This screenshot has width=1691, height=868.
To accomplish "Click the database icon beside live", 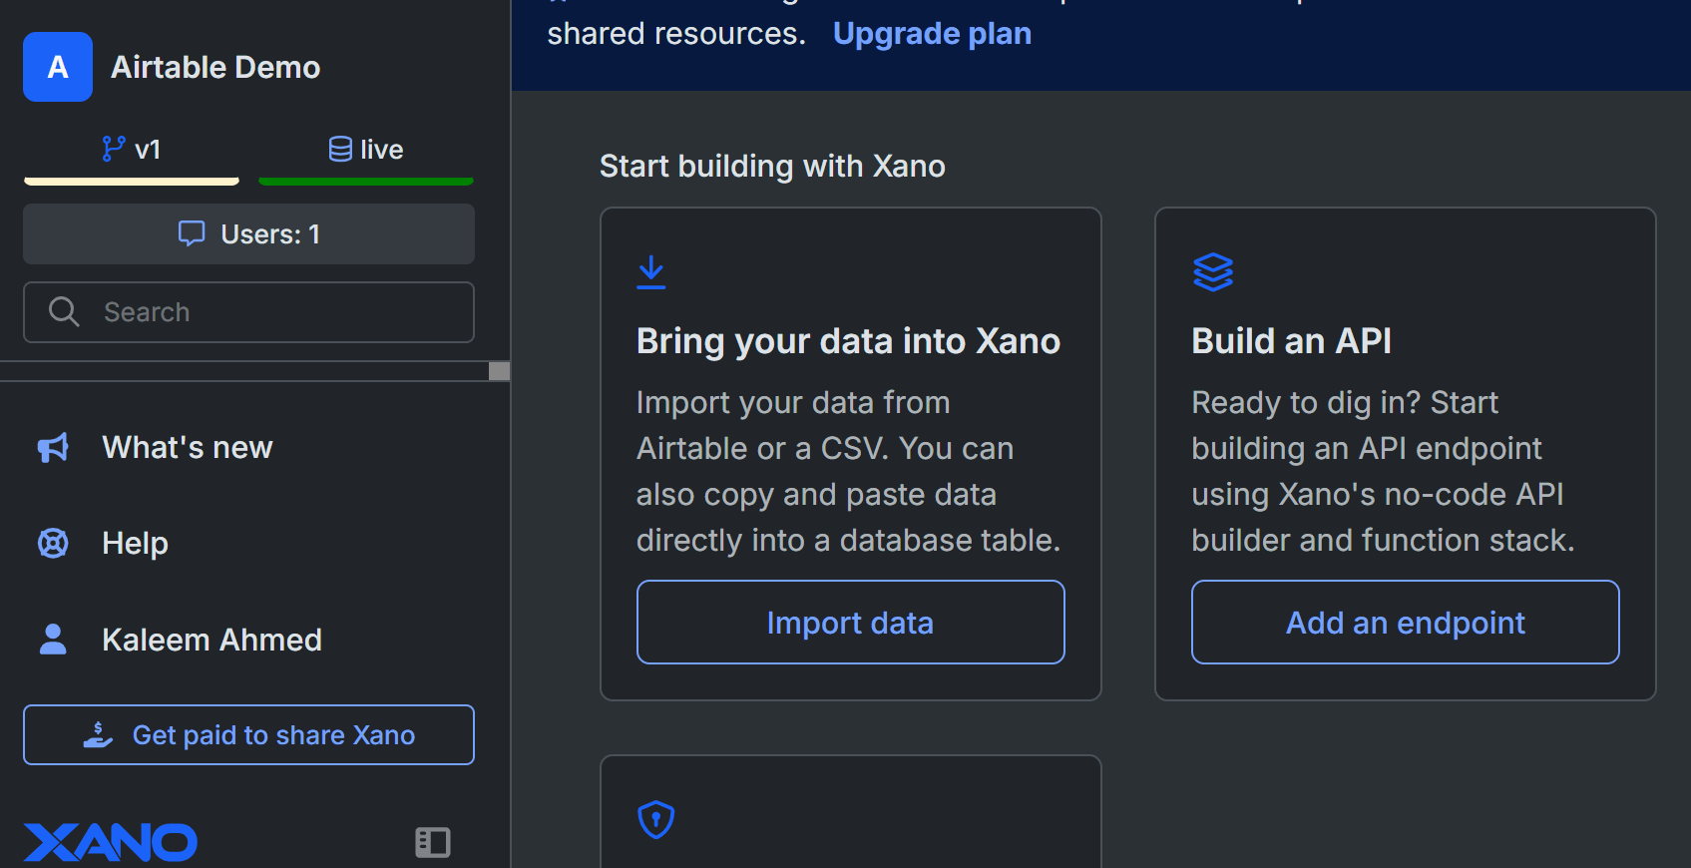I will coord(340,150).
